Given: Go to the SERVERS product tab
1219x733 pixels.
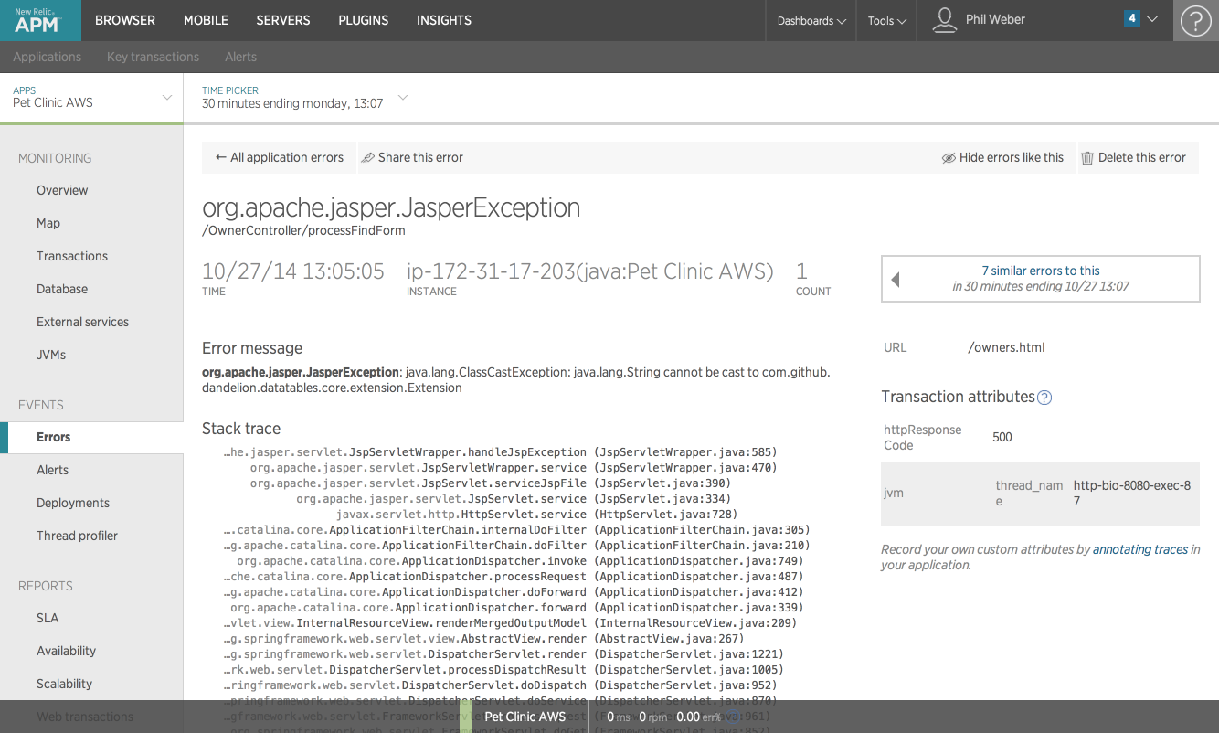Looking at the screenshot, I should click(x=283, y=20).
